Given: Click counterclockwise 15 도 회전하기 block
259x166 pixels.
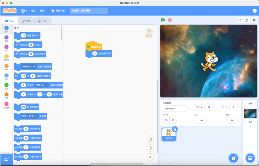Looking at the screenshot, I should 30,54.
